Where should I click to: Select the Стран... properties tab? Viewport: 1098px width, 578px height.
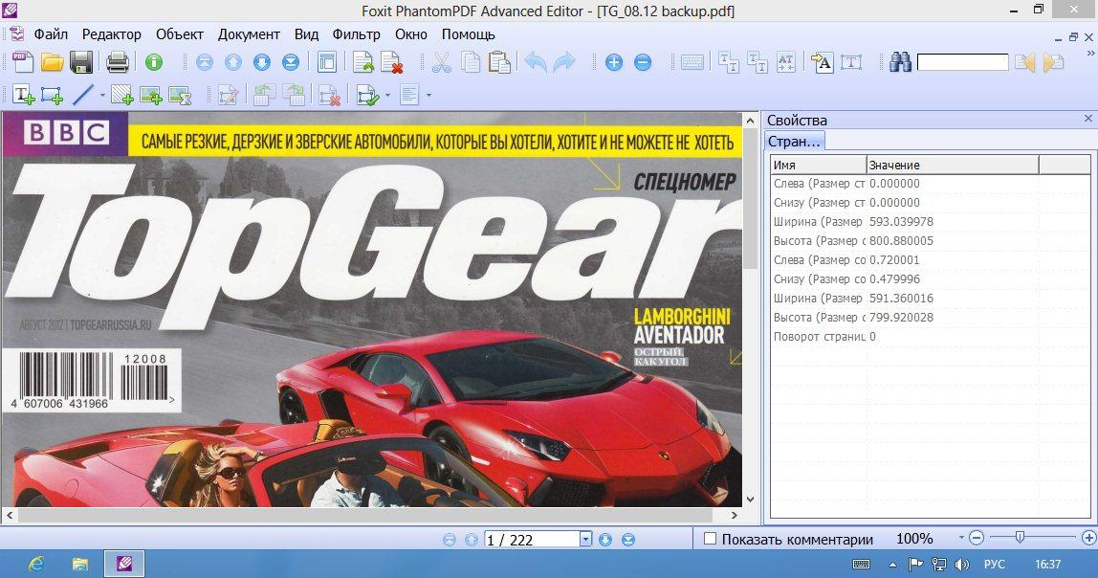pos(794,141)
